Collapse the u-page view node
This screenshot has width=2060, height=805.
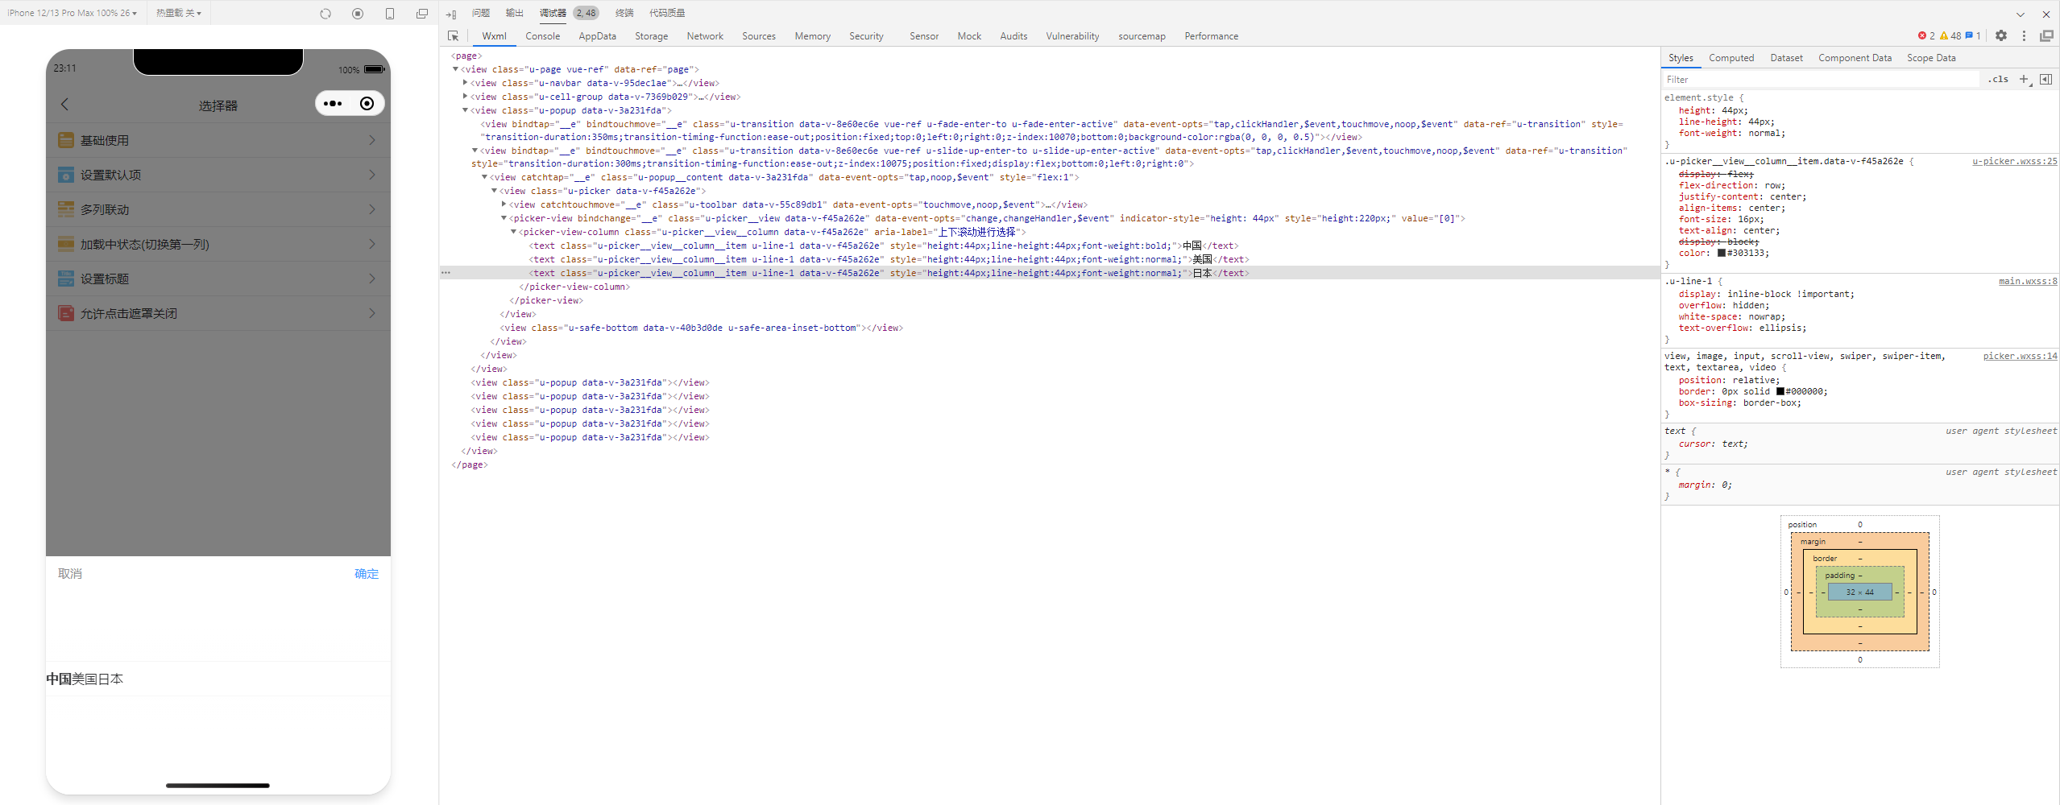[x=456, y=69]
